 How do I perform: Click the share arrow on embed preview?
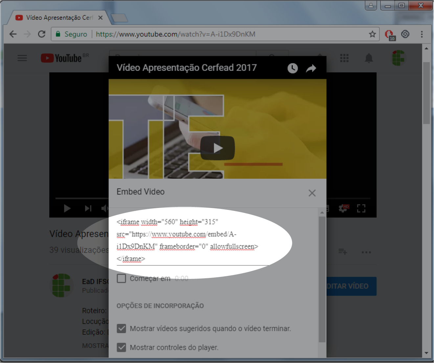click(311, 68)
